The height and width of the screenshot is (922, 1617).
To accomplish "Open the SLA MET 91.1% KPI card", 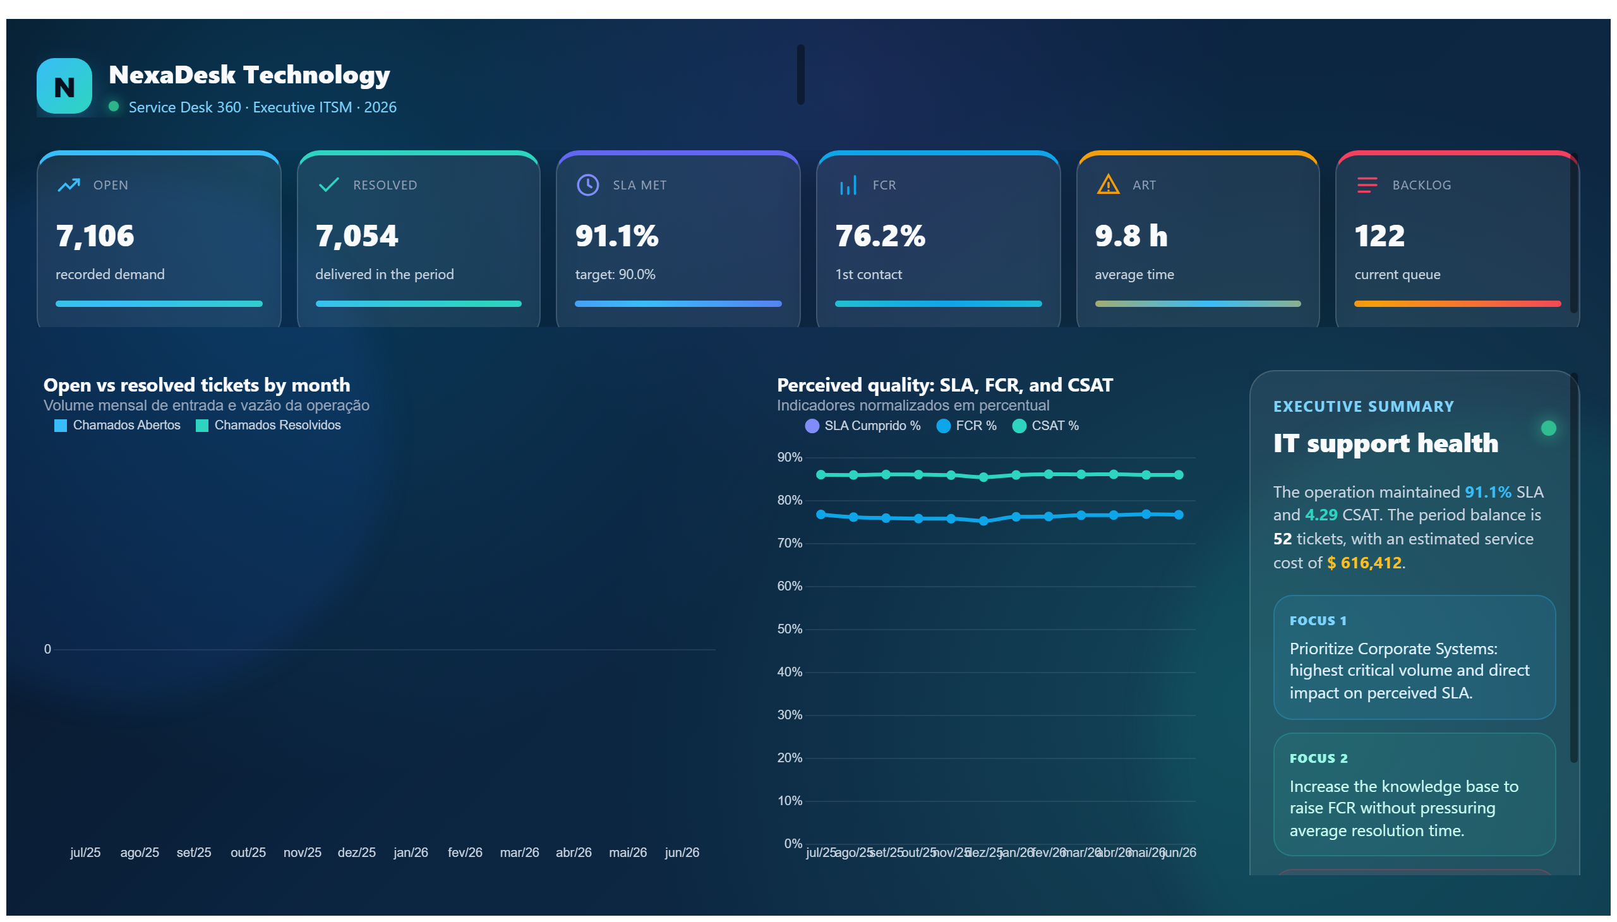I will tap(678, 239).
